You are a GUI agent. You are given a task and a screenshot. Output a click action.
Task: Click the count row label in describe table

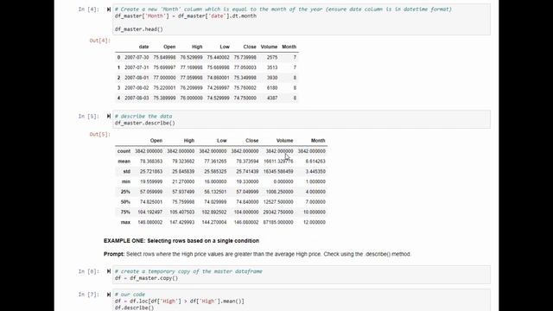[124, 151]
